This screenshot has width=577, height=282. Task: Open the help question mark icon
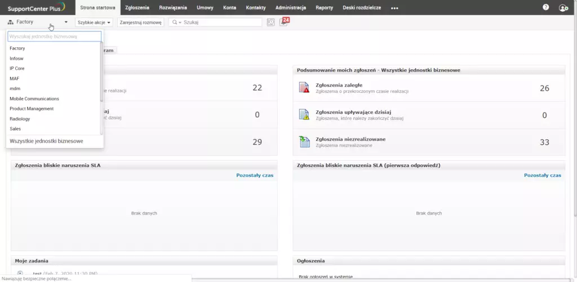[x=545, y=7]
